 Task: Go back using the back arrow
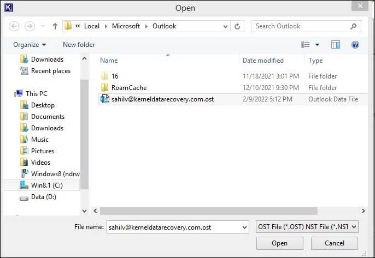pos(14,26)
